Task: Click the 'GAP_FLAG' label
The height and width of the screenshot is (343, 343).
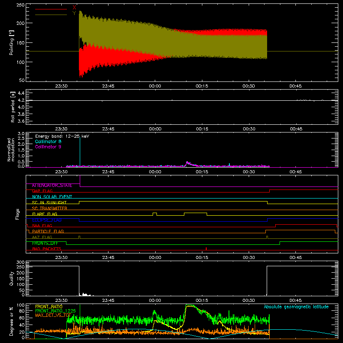Action: pyautogui.click(x=42, y=191)
